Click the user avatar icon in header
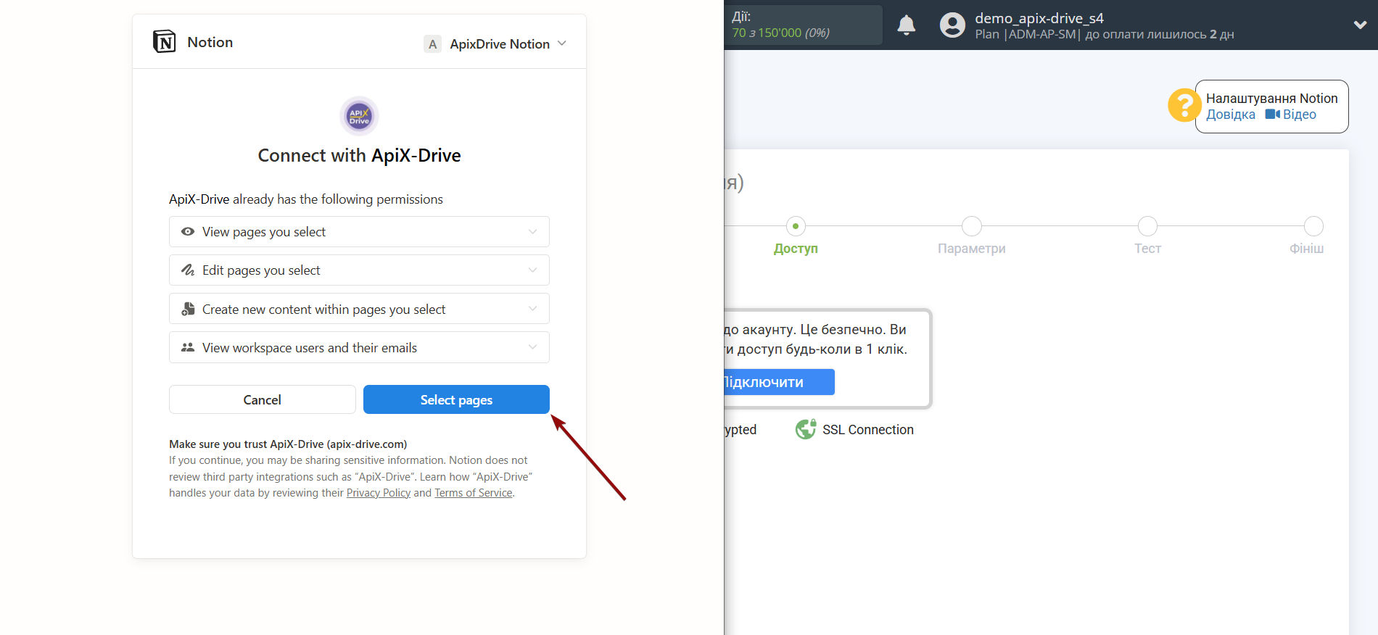 pos(952,25)
